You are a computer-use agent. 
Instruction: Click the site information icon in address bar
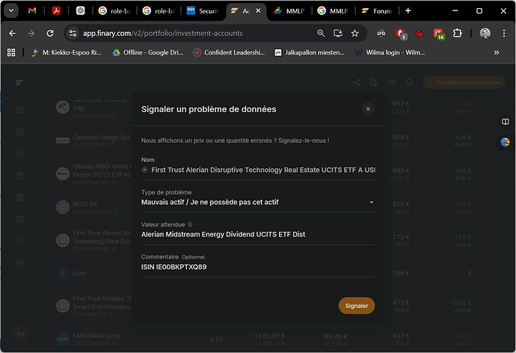pyautogui.click(x=73, y=33)
